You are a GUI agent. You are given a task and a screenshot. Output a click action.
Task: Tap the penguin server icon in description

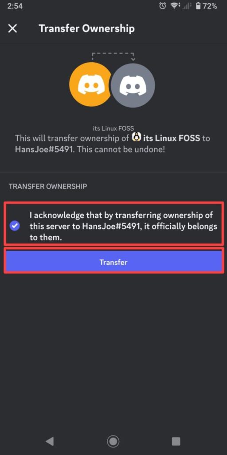pos(137,137)
